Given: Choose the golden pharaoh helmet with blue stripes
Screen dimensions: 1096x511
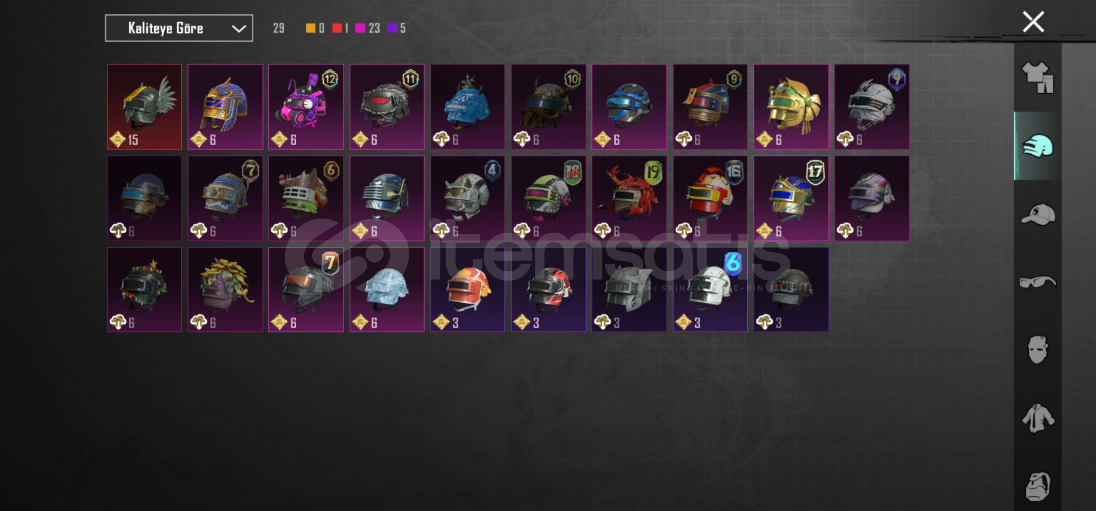Looking at the screenshot, I should 225,107.
